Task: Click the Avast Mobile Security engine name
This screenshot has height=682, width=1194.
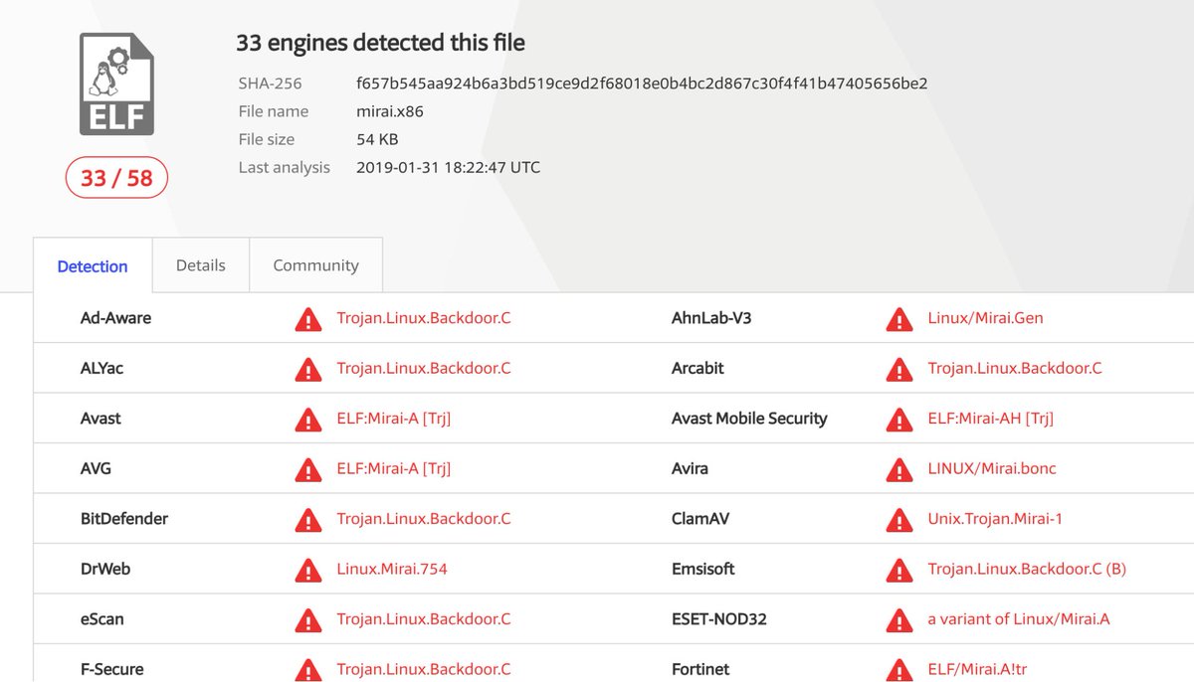Action: [x=749, y=419]
